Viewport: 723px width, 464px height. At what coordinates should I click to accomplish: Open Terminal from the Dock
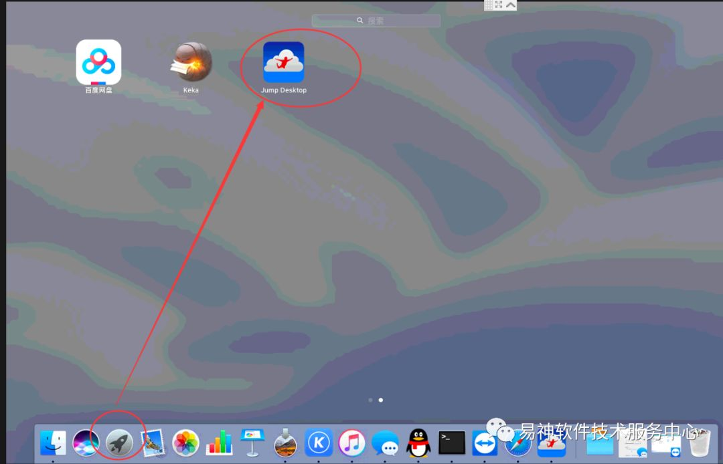coord(452,441)
